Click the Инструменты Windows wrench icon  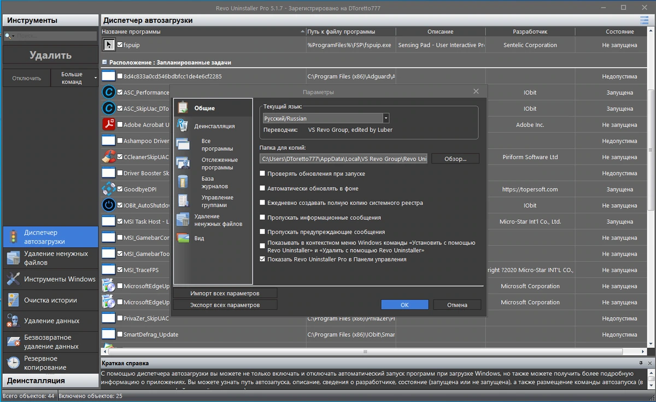pos(13,279)
